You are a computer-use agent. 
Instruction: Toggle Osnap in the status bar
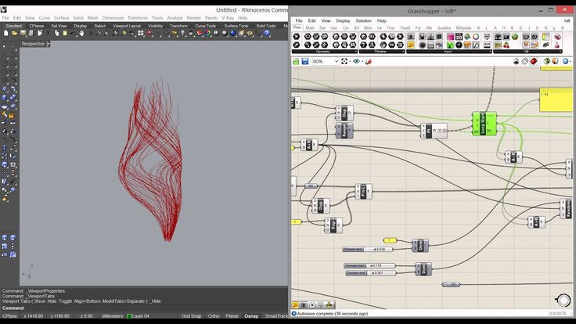click(251, 316)
